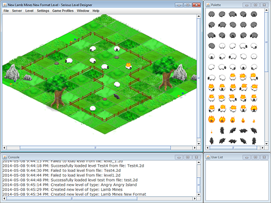Open the Level menu
271x203 pixels.
(29, 11)
